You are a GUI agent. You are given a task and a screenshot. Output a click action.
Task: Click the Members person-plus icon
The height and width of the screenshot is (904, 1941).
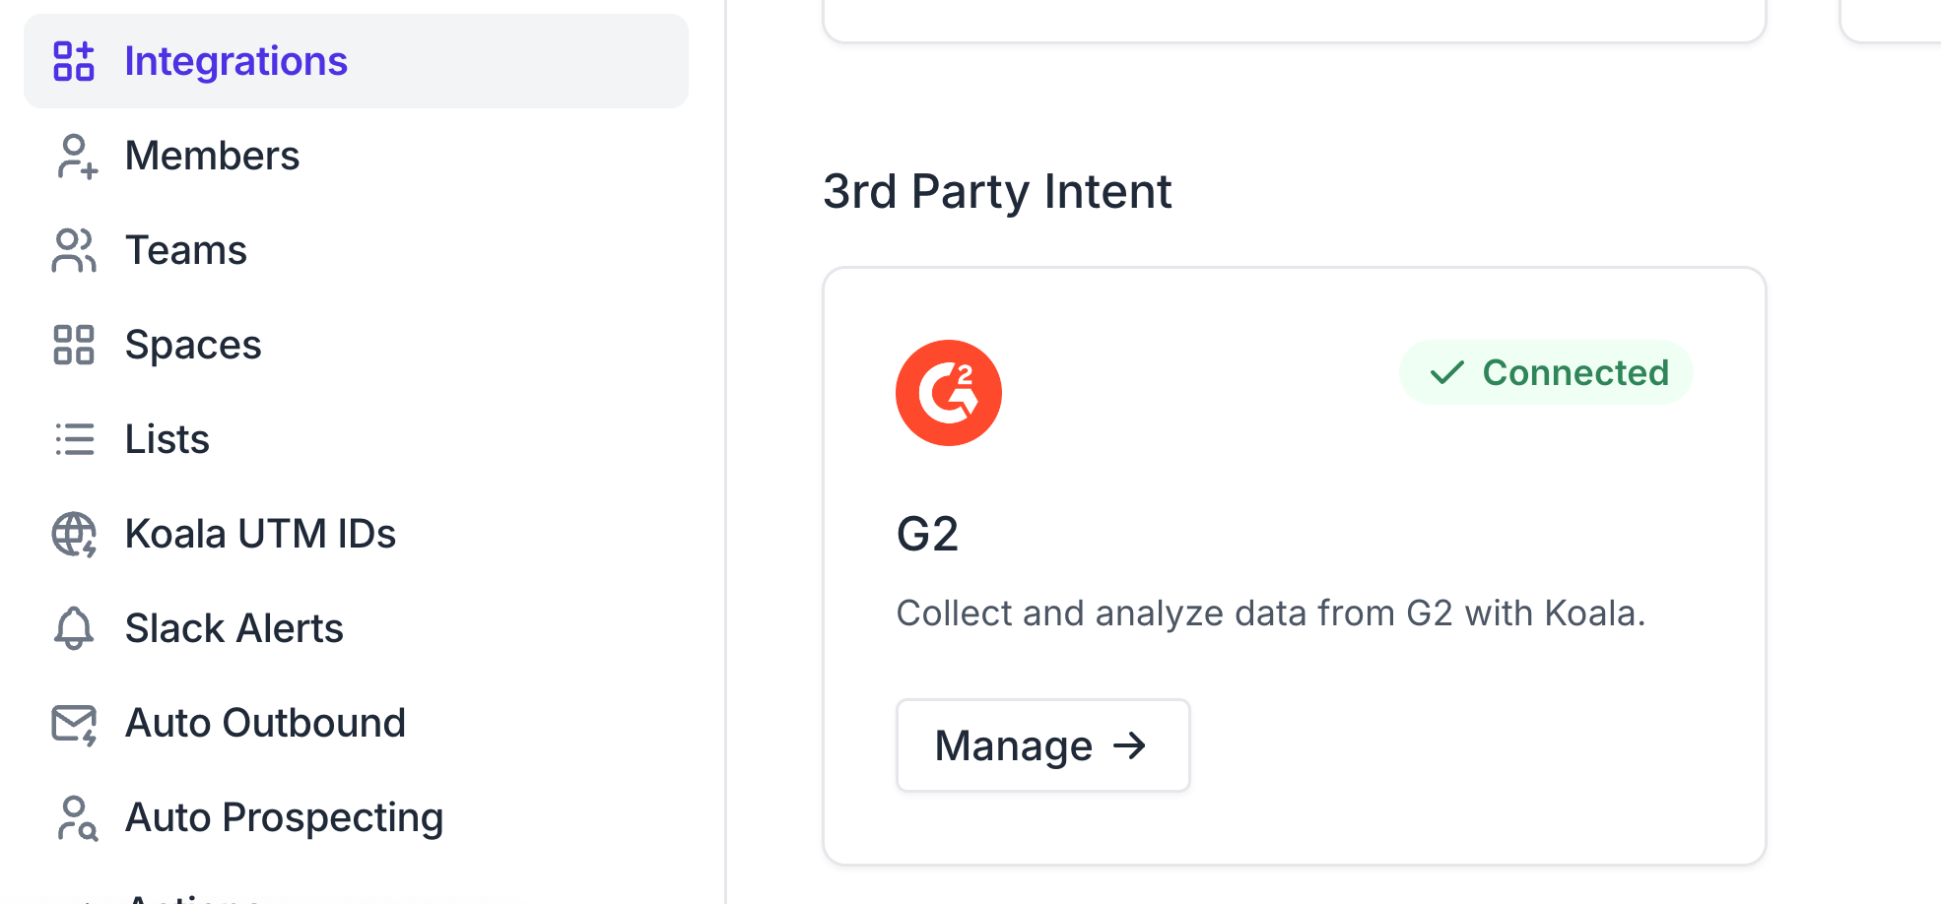click(x=76, y=157)
